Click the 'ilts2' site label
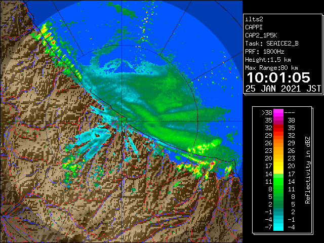Image resolution: width=324 pixels, height=243 pixels. (x=254, y=19)
